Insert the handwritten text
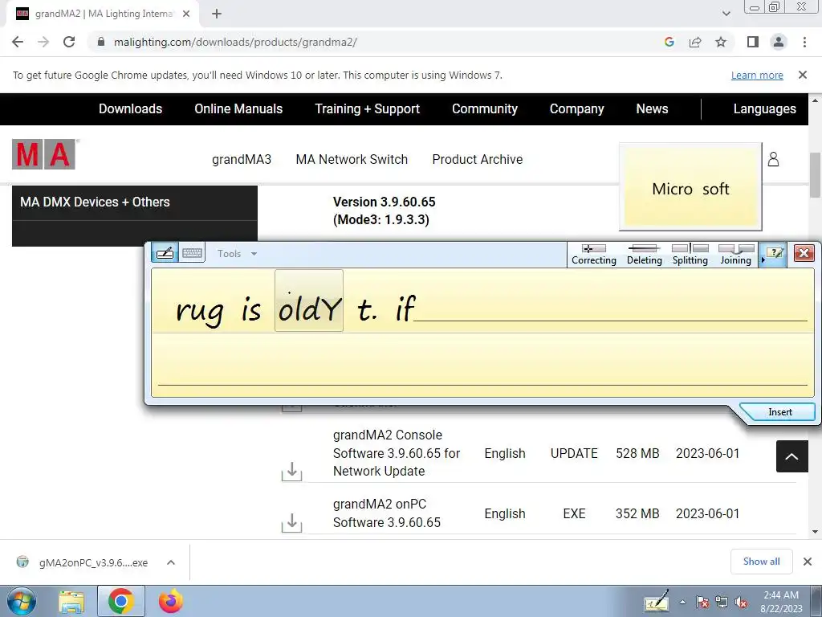Image resolution: width=822 pixels, height=617 pixels. (x=779, y=412)
